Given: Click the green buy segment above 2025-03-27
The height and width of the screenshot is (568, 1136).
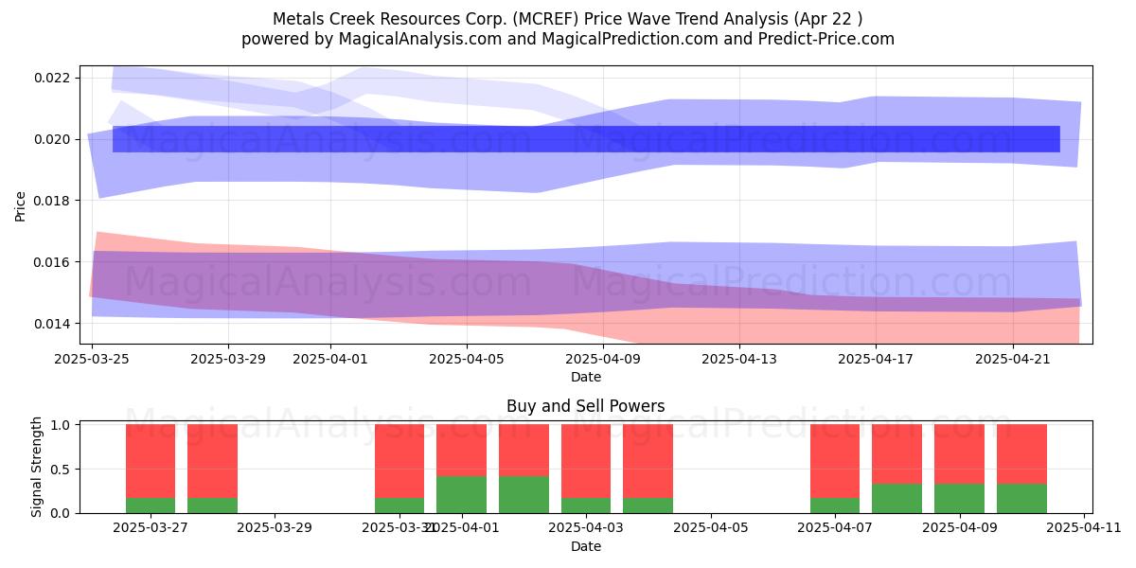Looking at the screenshot, I should point(151,506).
